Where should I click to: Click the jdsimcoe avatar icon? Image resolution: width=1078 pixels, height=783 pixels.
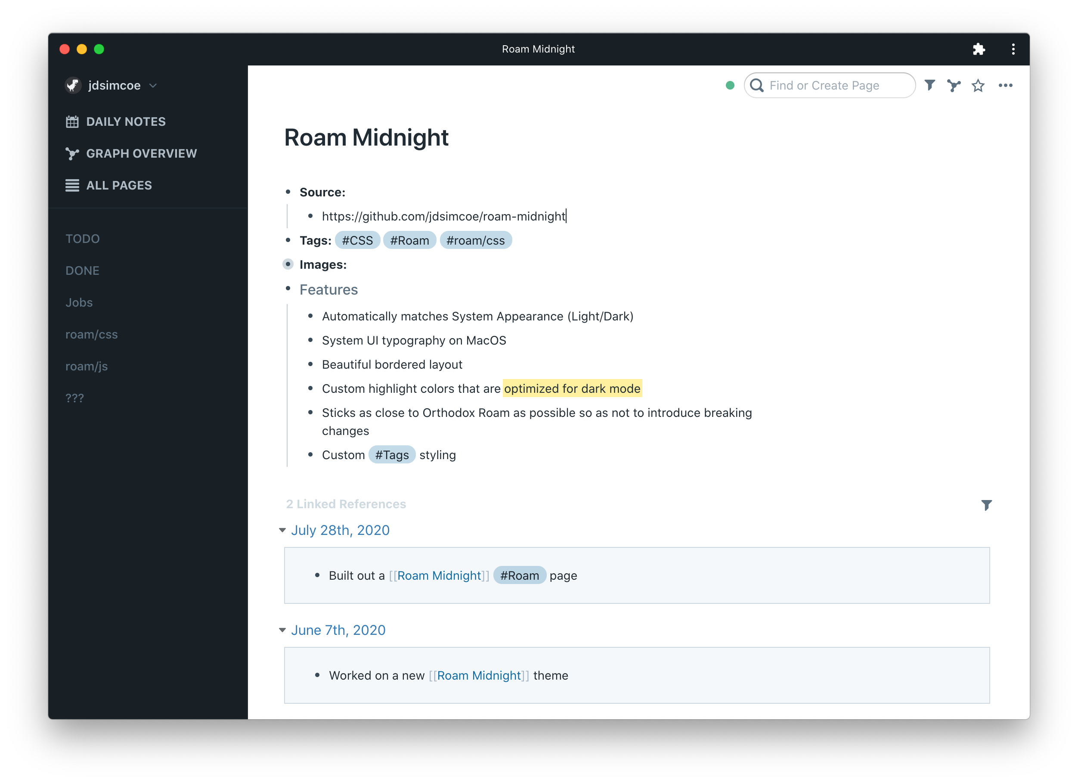pos(73,86)
